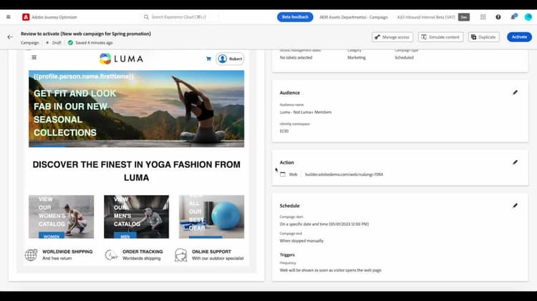Open the shopping cart in preview
The width and height of the screenshot is (537, 301).
pyautogui.click(x=208, y=59)
